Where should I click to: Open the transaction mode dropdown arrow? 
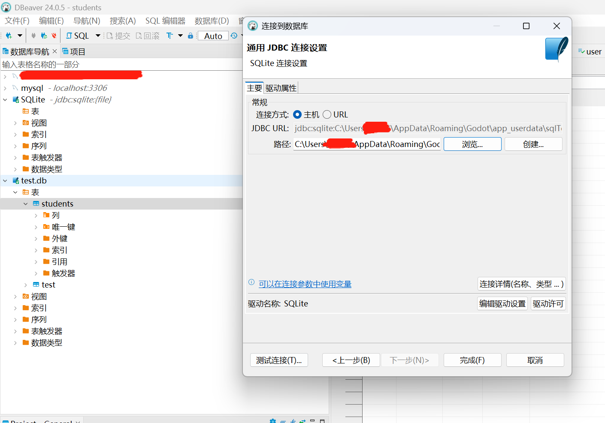click(x=180, y=36)
